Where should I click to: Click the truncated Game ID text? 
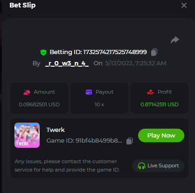pyautogui.click(x=84, y=141)
